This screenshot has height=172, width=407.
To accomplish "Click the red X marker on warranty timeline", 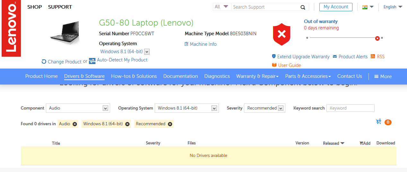I will click(377, 38).
